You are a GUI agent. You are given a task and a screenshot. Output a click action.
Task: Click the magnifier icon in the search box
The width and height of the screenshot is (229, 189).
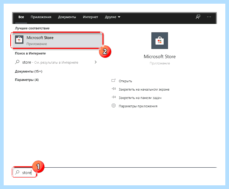(x=17, y=172)
